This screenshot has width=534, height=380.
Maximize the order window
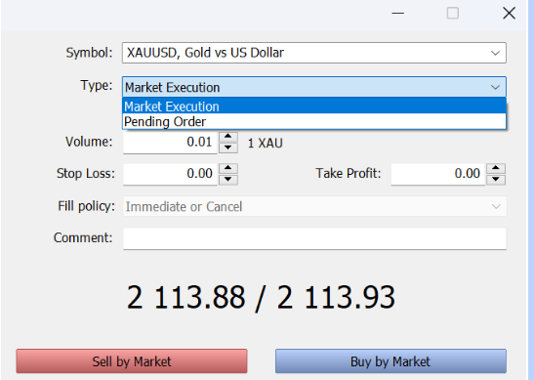(x=453, y=14)
